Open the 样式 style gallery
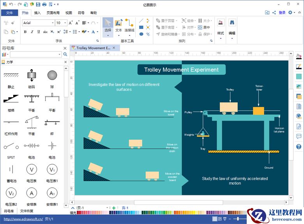Viewport: 304px width, 224px height. click(221, 28)
